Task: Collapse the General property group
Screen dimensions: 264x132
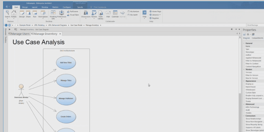Action: 244,43
